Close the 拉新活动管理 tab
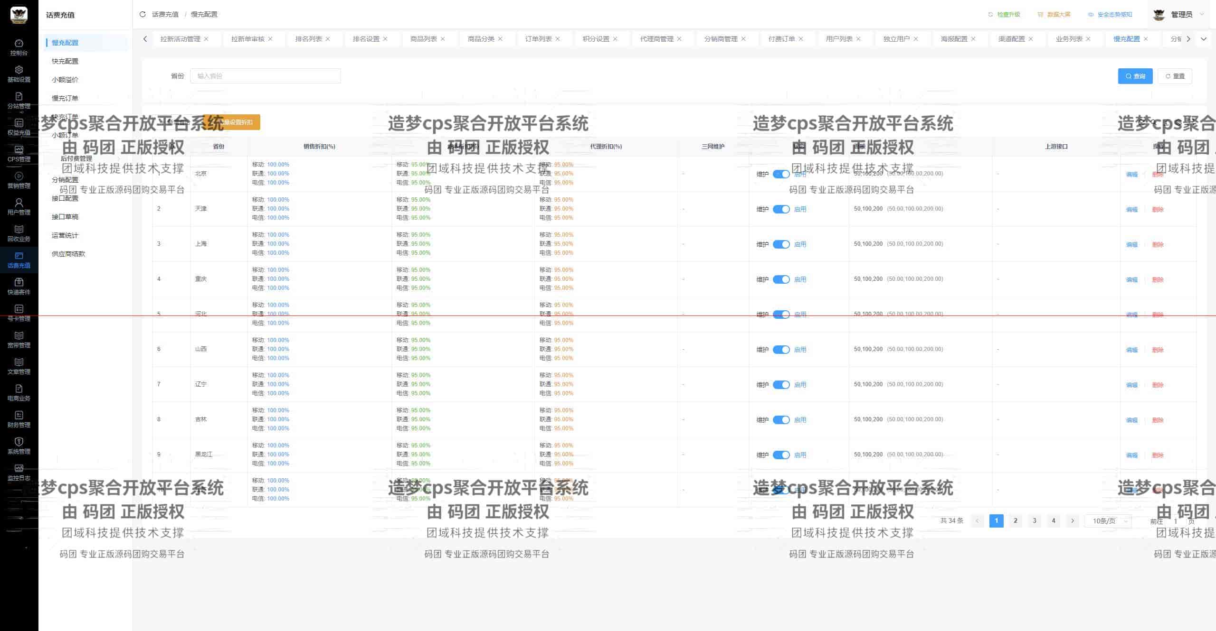1216x631 pixels. pyautogui.click(x=206, y=39)
